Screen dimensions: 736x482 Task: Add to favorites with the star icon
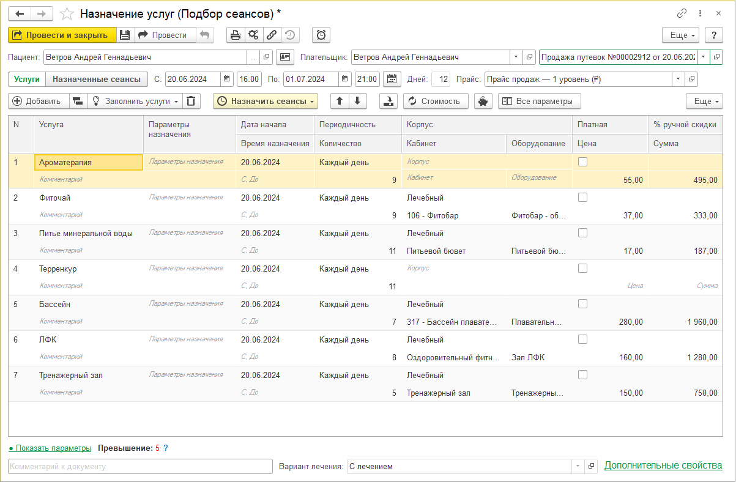pos(67,13)
